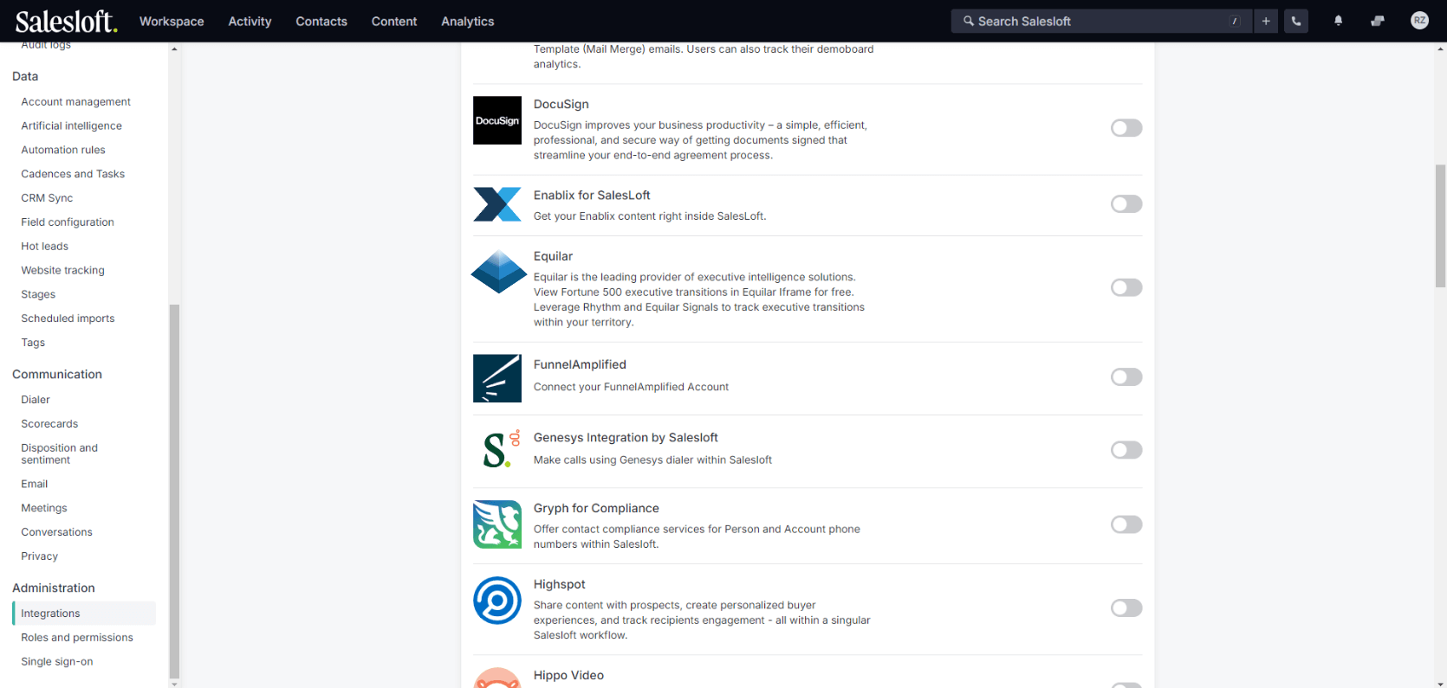Open Conversations settings
Image resolution: width=1447 pixels, height=688 pixels.
point(56,532)
